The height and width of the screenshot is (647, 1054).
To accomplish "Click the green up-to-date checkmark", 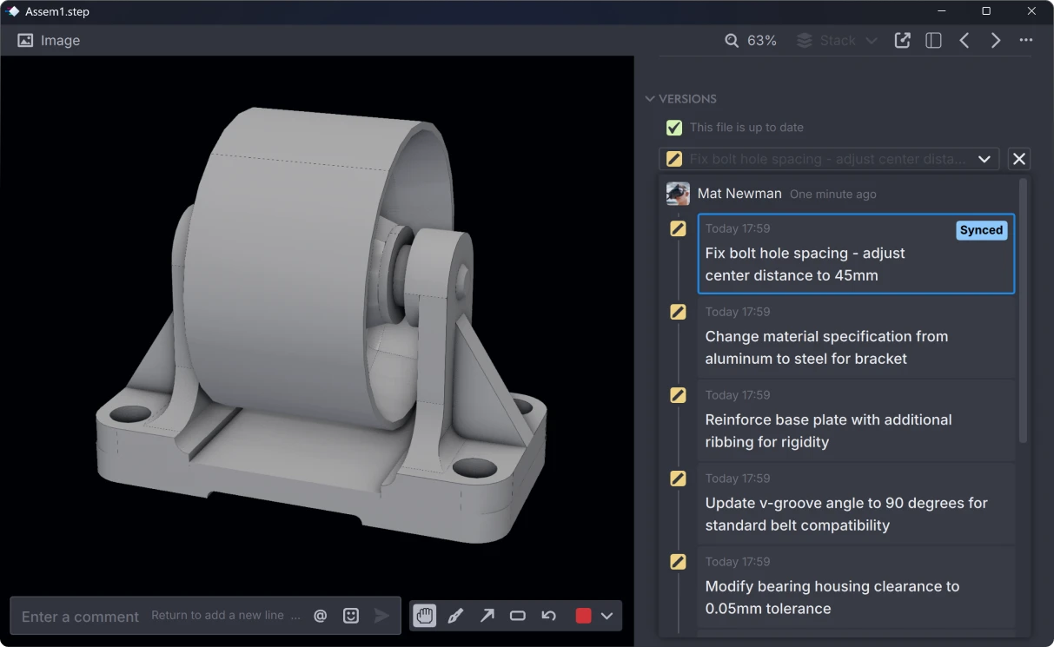I will click(x=674, y=128).
